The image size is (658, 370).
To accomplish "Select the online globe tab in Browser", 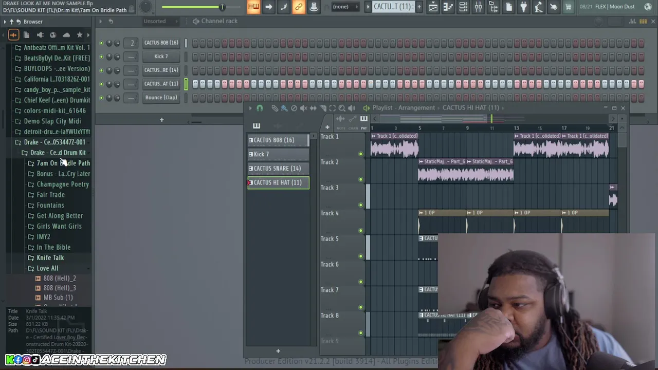I will click(x=53, y=35).
